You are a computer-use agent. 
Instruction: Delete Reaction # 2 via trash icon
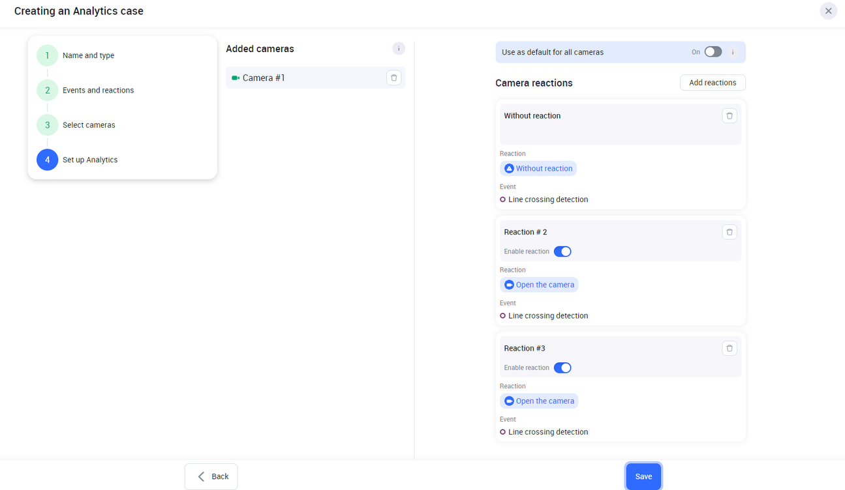729,232
